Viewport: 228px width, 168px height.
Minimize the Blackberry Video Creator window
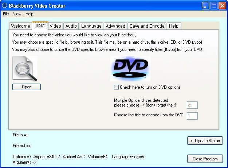(x=205, y=6)
